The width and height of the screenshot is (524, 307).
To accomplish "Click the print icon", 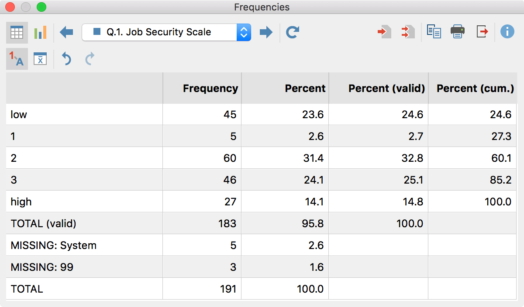I will click(x=458, y=32).
